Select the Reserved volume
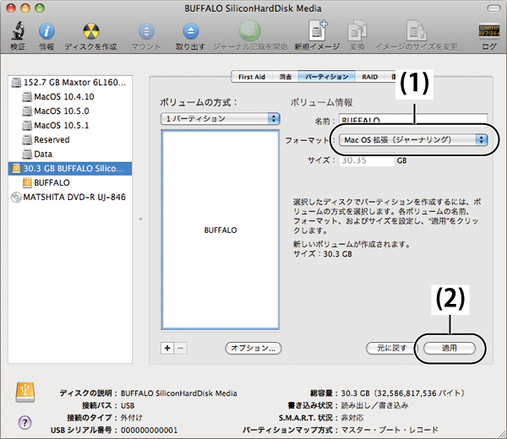This screenshot has width=507, height=439. tap(70, 139)
